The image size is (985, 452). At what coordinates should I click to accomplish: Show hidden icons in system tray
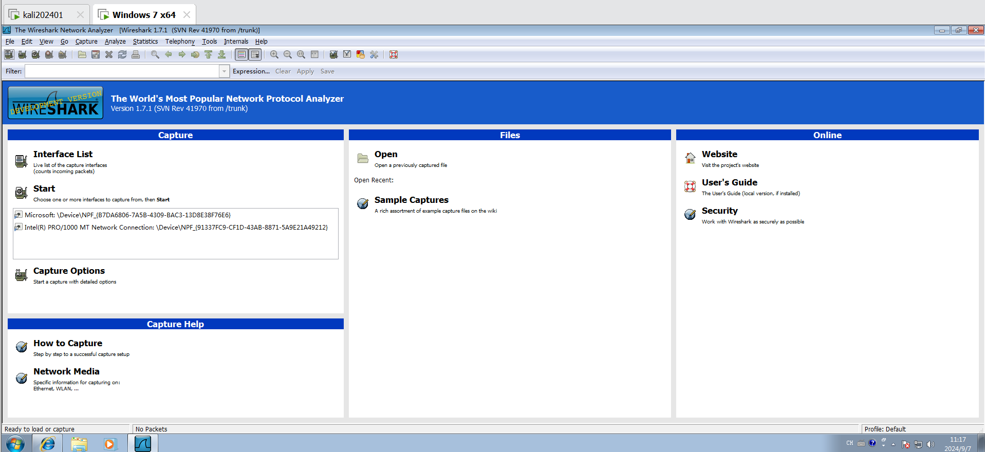click(894, 444)
